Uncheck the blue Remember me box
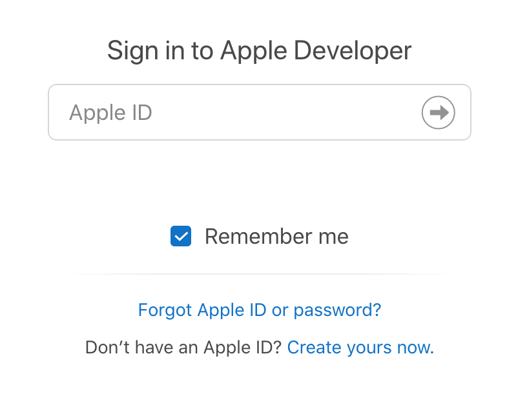Screen dimensions: 518x405 (181, 236)
